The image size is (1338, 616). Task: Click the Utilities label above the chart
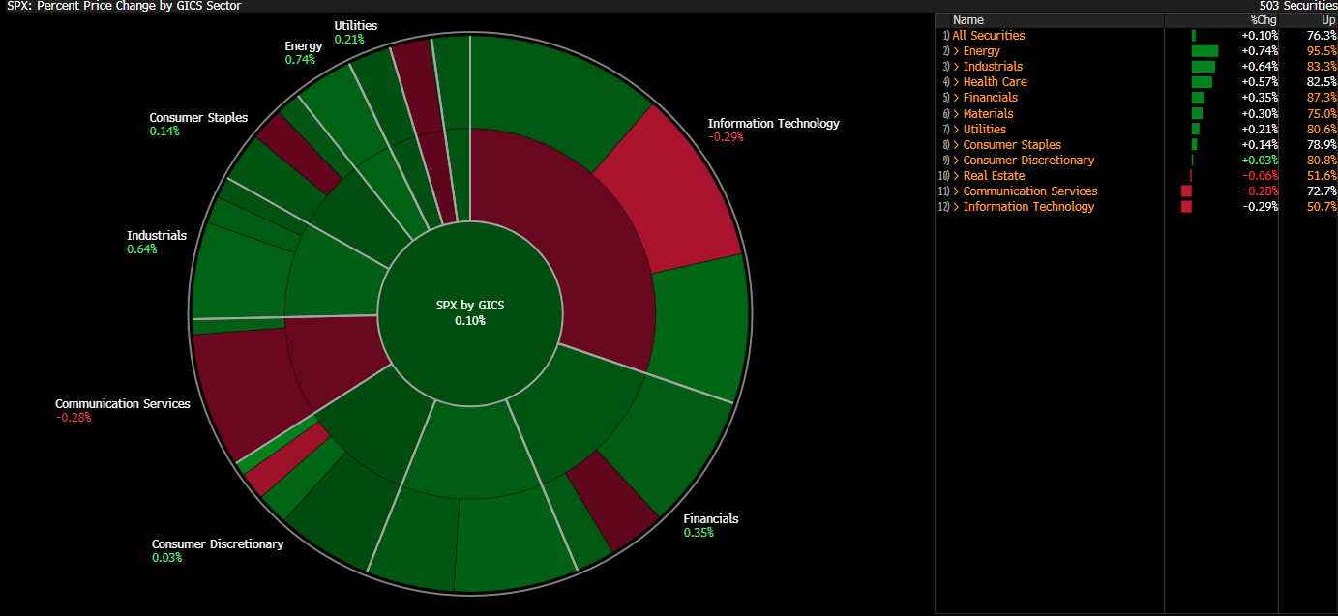click(x=355, y=26)
